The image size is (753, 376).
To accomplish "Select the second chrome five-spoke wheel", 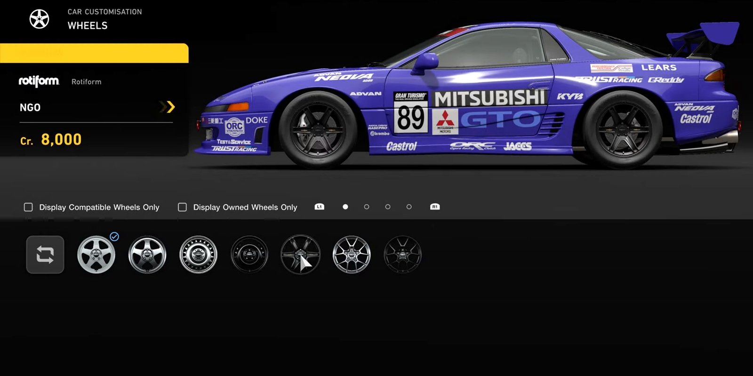I will click(x=147, y=255).
